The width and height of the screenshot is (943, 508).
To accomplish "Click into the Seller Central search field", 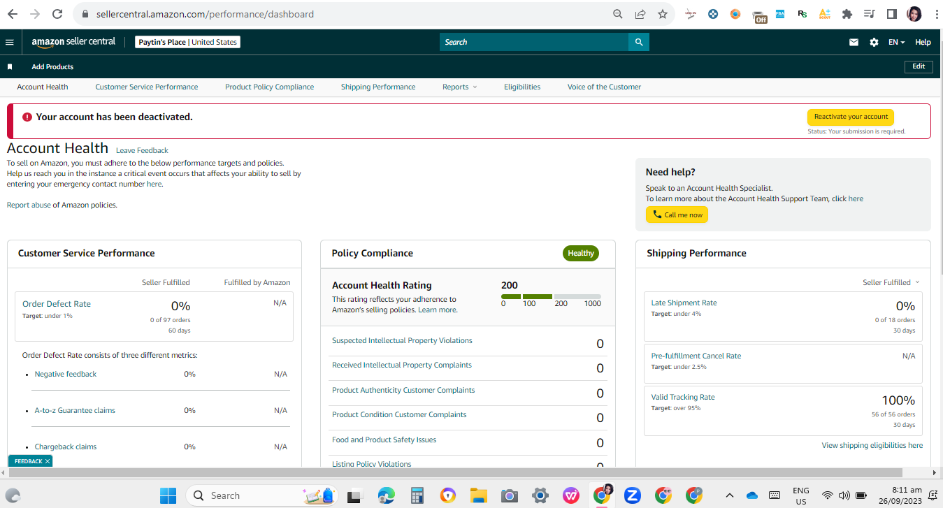I will 534,42.
